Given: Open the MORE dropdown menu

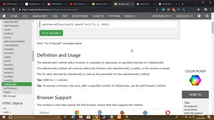Looking at the screenshot, I should (x=130, y=16).
